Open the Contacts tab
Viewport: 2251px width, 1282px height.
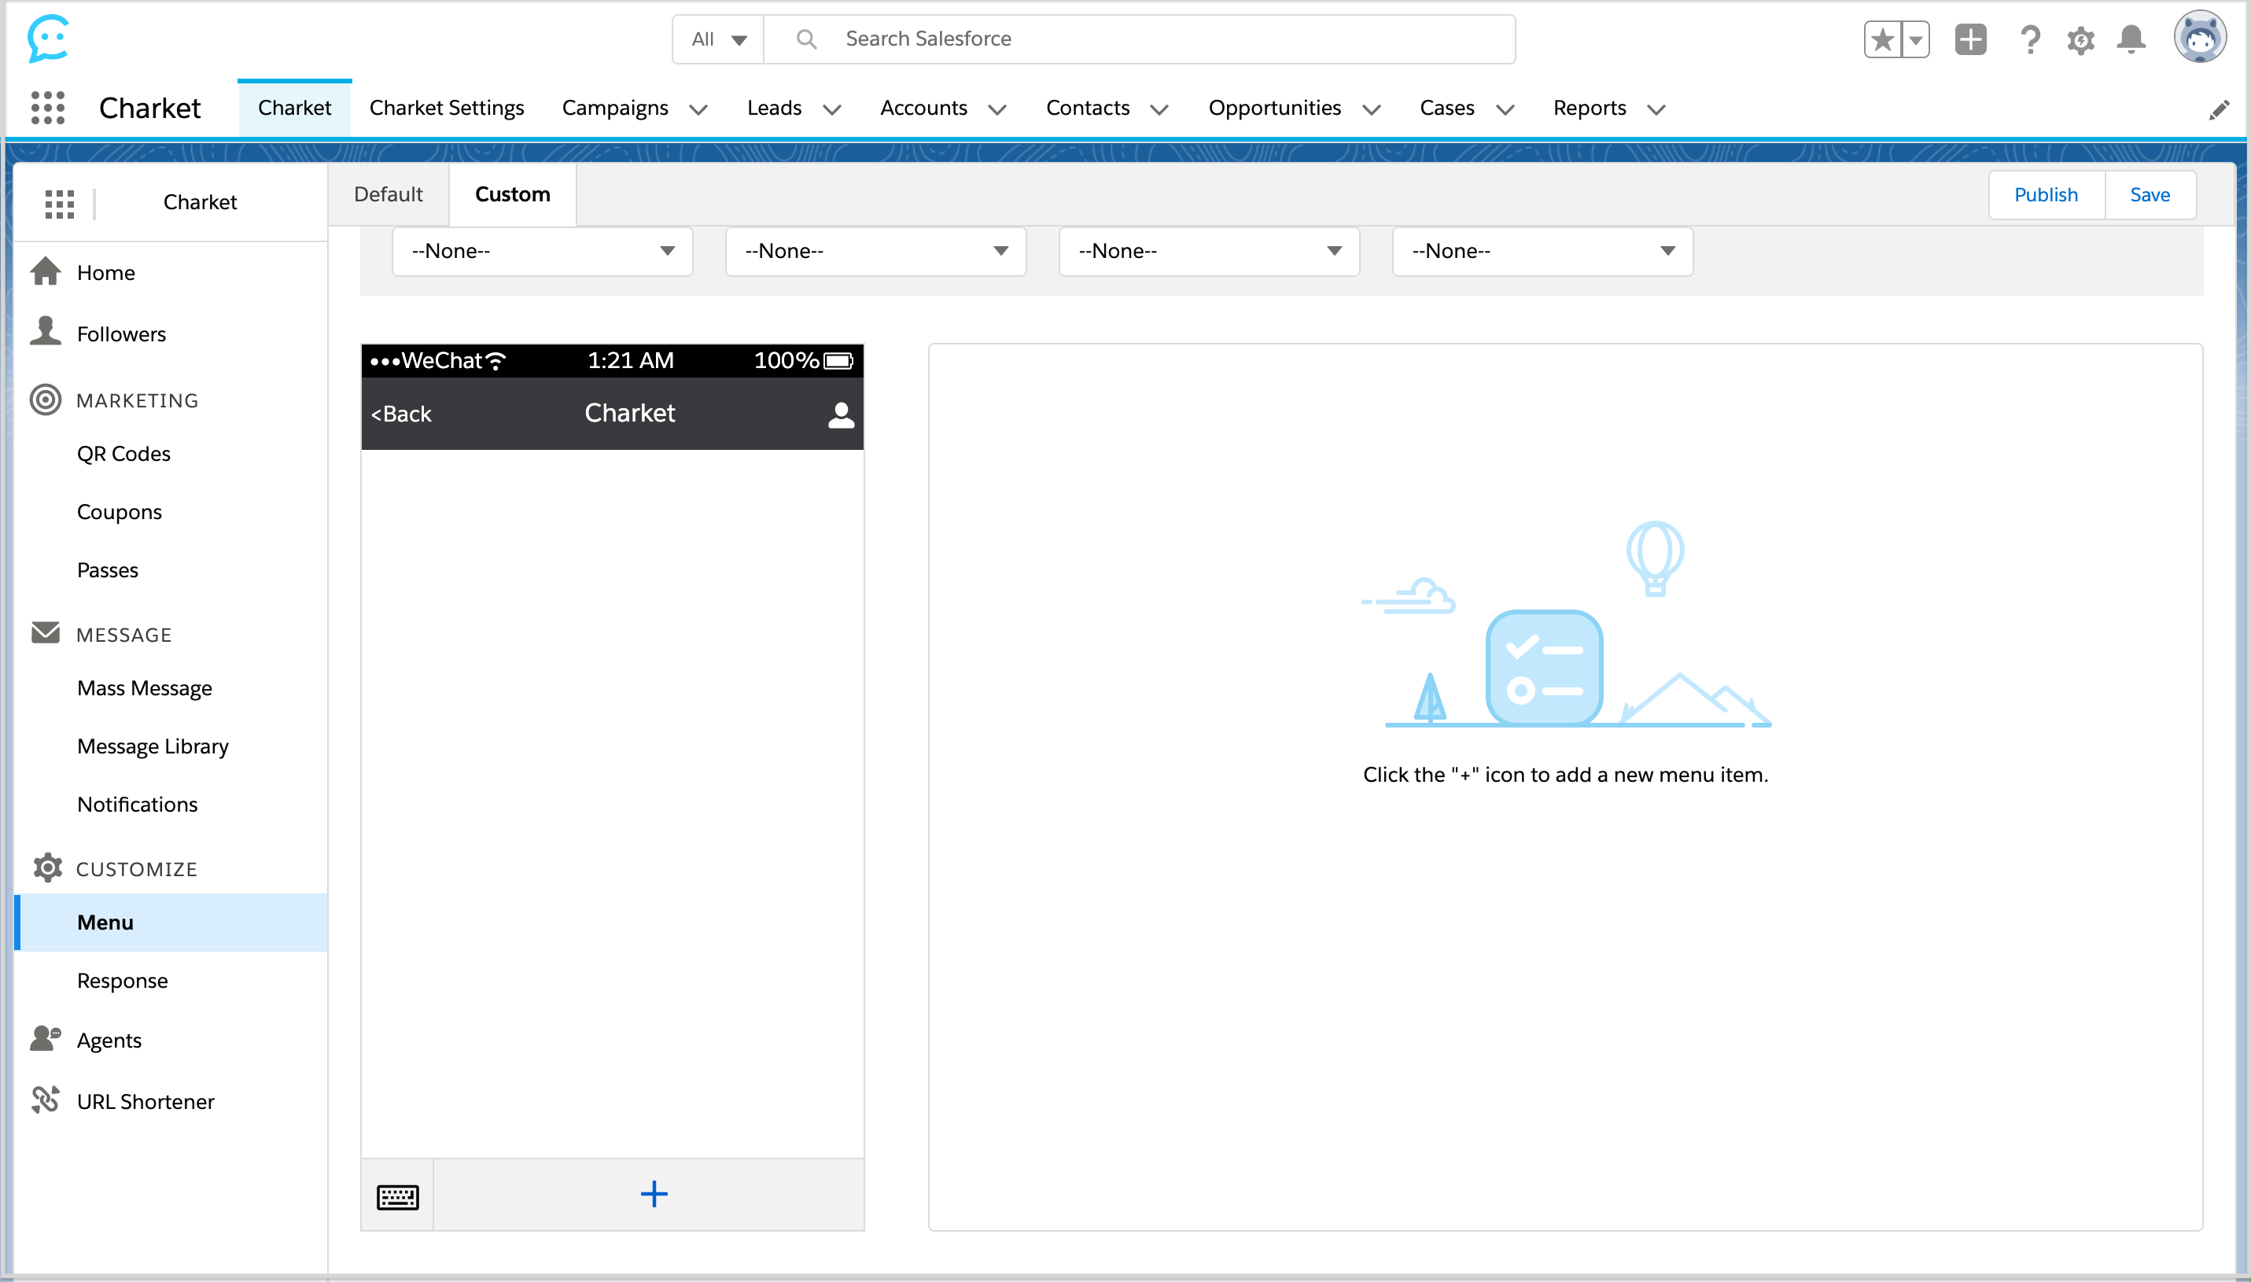point(1088,109)
